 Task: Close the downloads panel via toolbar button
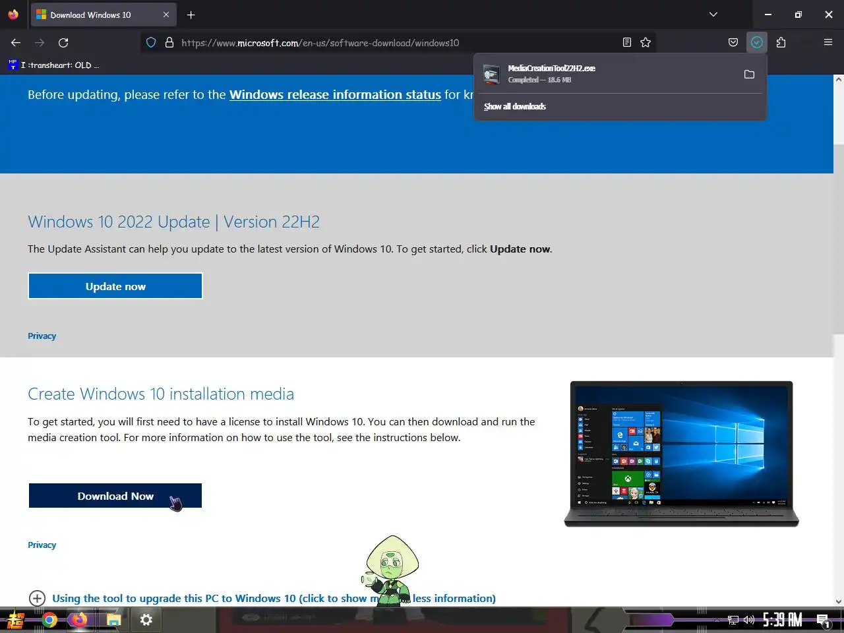coord(757,42)
